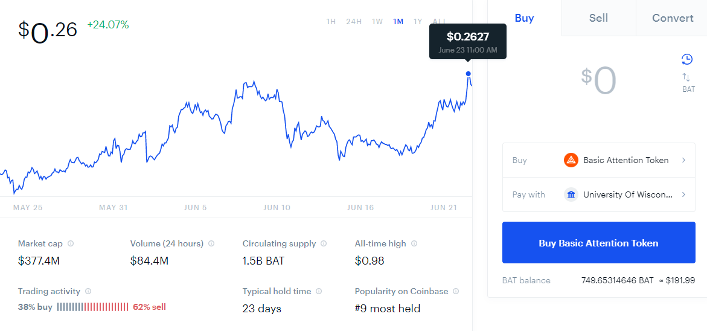Viewport: 707px width, 331px height.
Task: Select the 24H chart time range
Action: pos(354,21)
